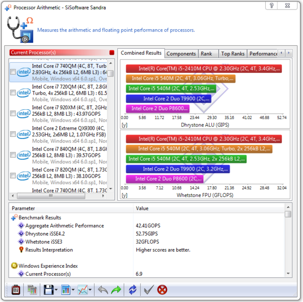
Task: Select the 32GFLOPS Whetstone value
Action: [147, 242]
